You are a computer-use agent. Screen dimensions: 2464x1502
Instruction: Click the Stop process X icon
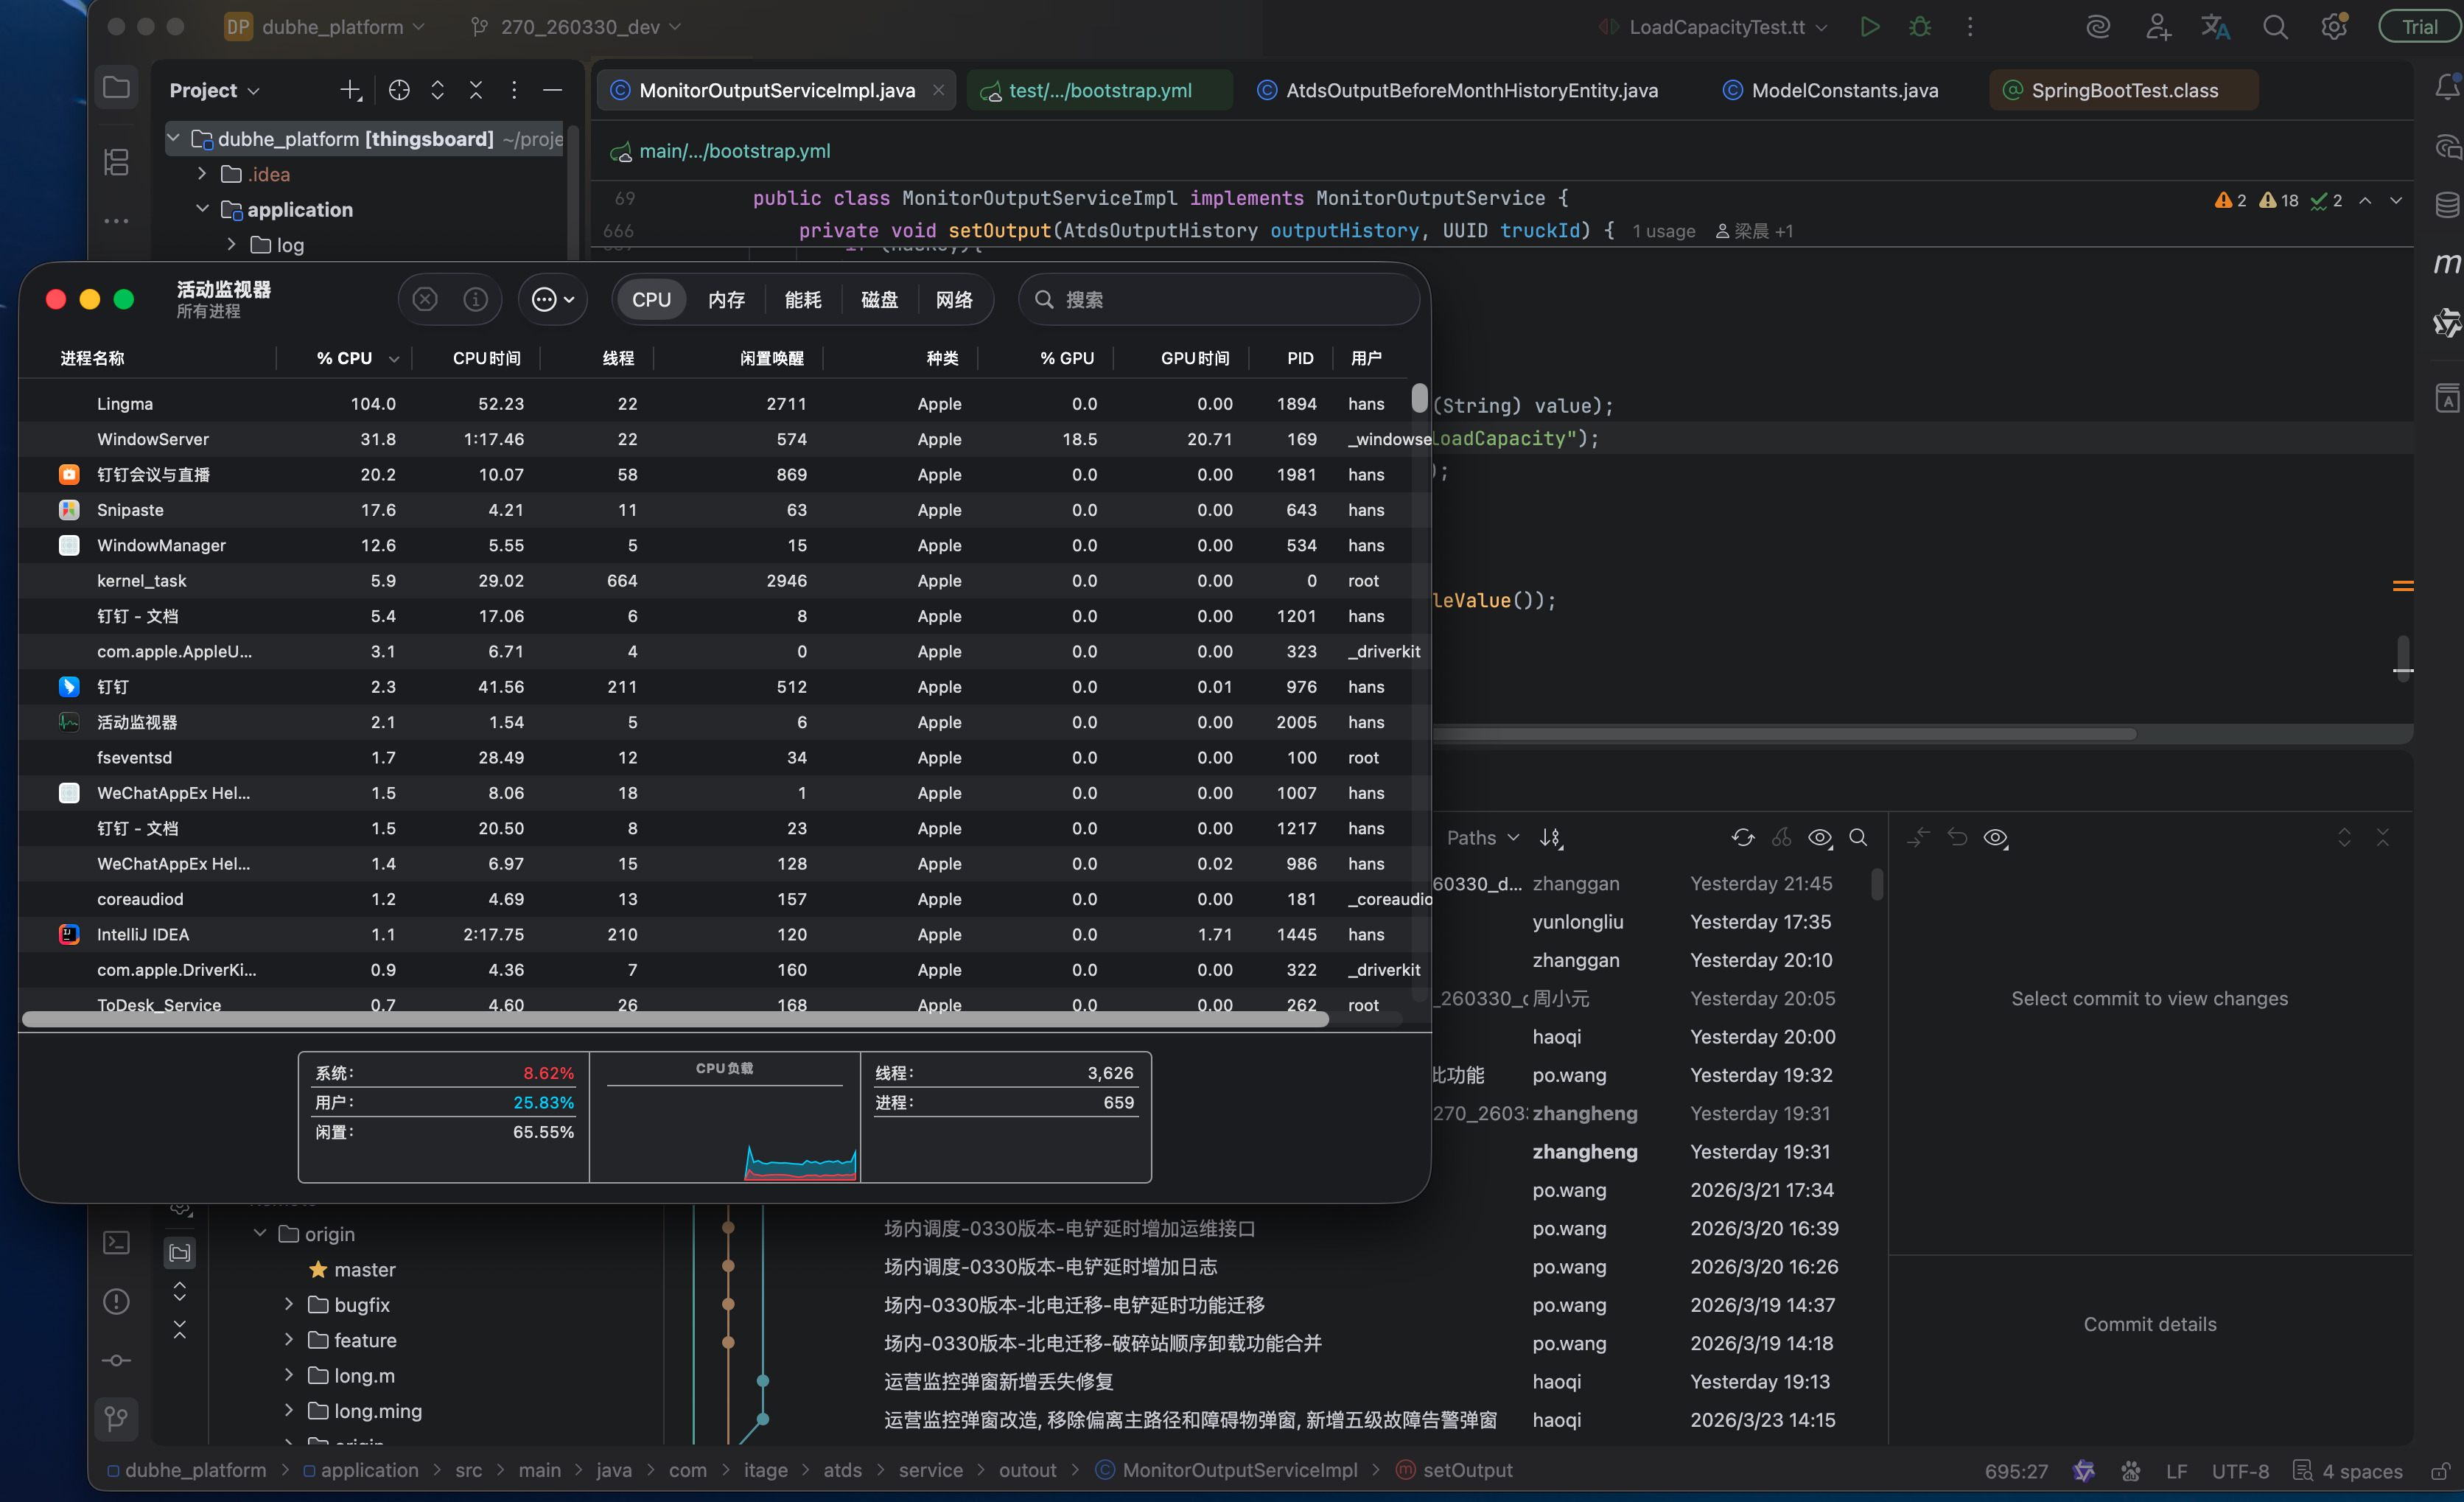tap(425, 299)
